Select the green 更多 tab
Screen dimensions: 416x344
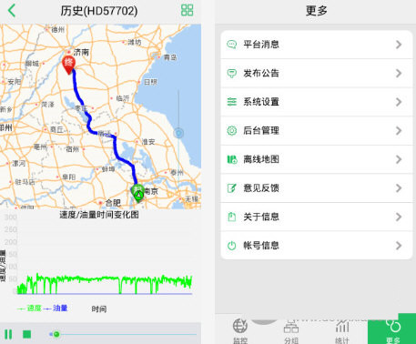pyautogui.click(x=392, y=329)
